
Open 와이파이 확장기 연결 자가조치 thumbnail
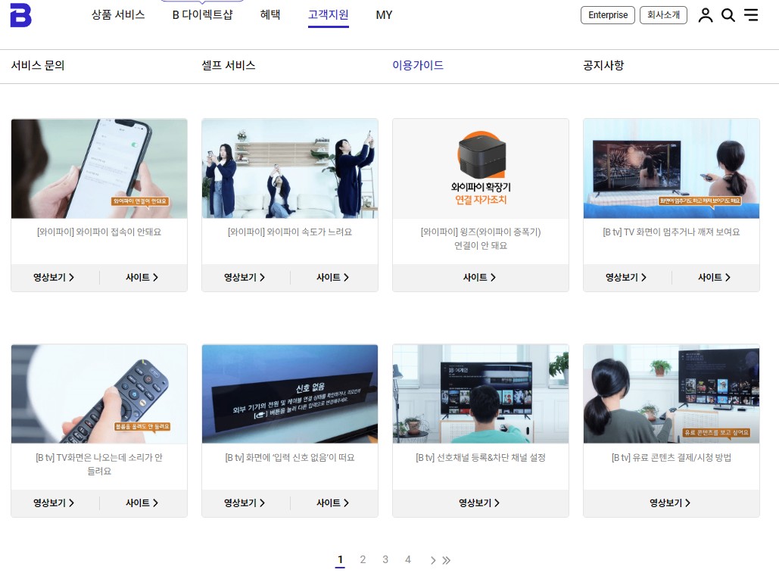pos(481,168)
